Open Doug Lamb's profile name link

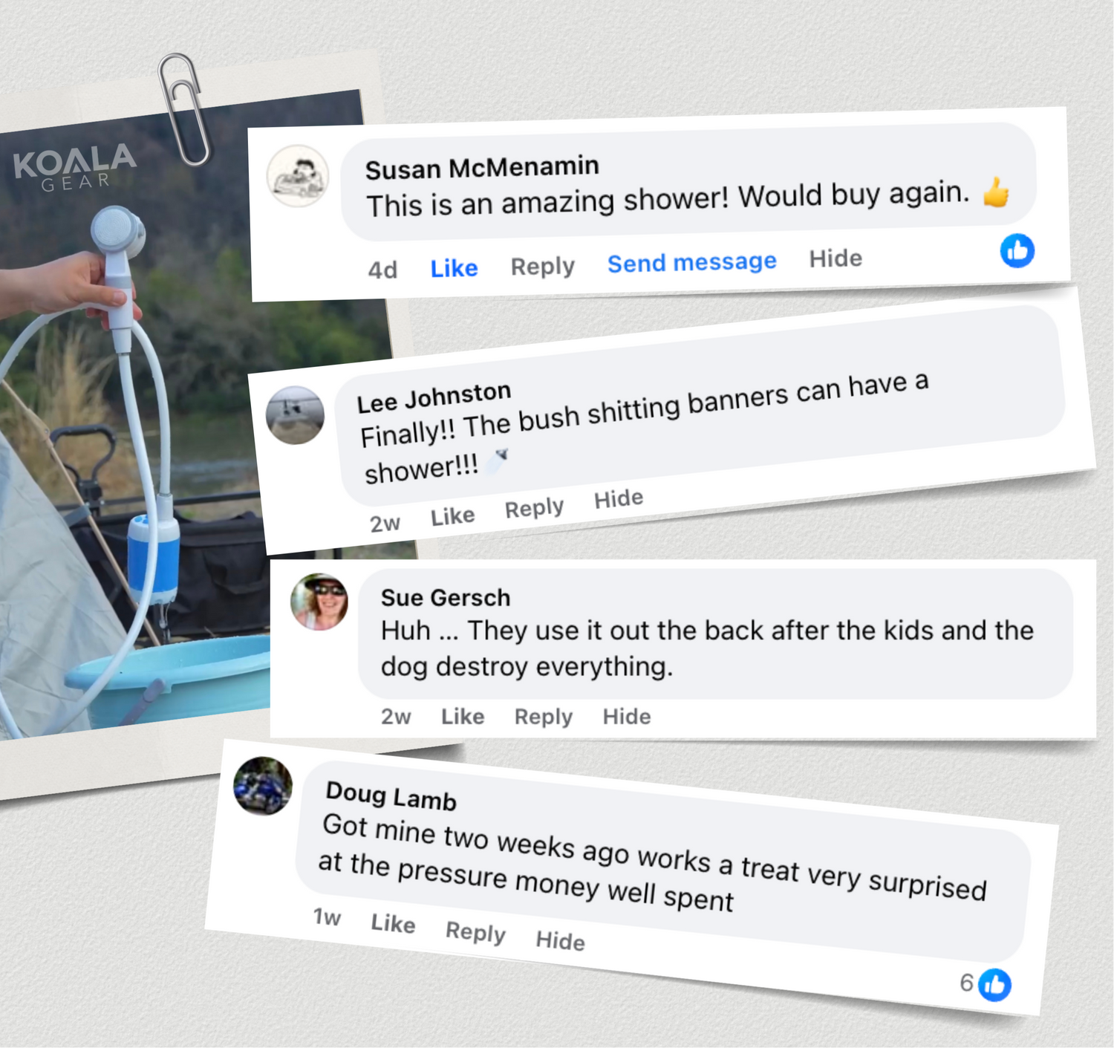(391, 795)
